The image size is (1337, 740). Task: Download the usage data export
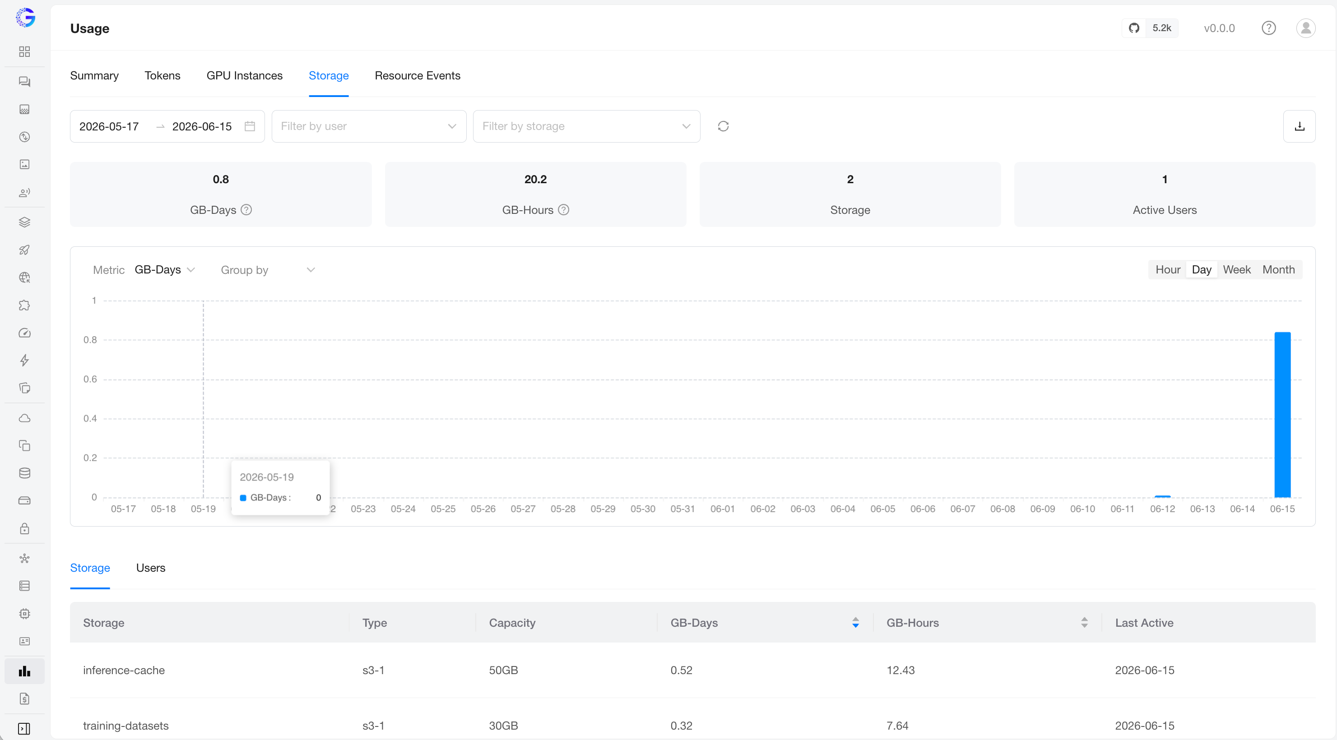click(1299, 126)
